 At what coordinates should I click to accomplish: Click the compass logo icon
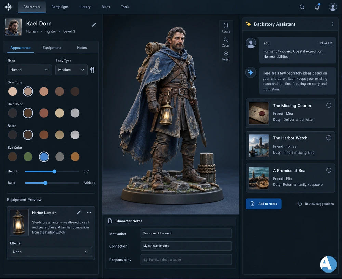(x=8, y=7)
